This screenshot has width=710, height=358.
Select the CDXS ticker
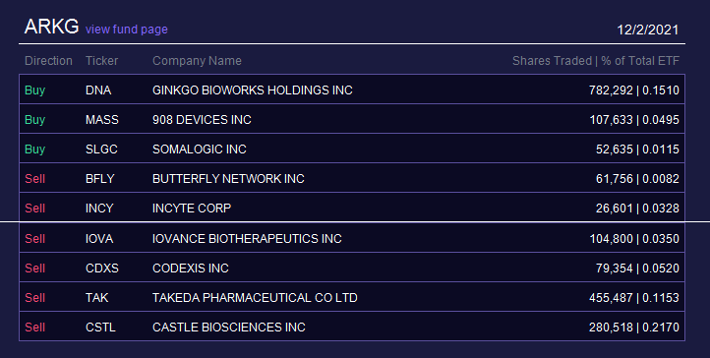coord(102,268)
